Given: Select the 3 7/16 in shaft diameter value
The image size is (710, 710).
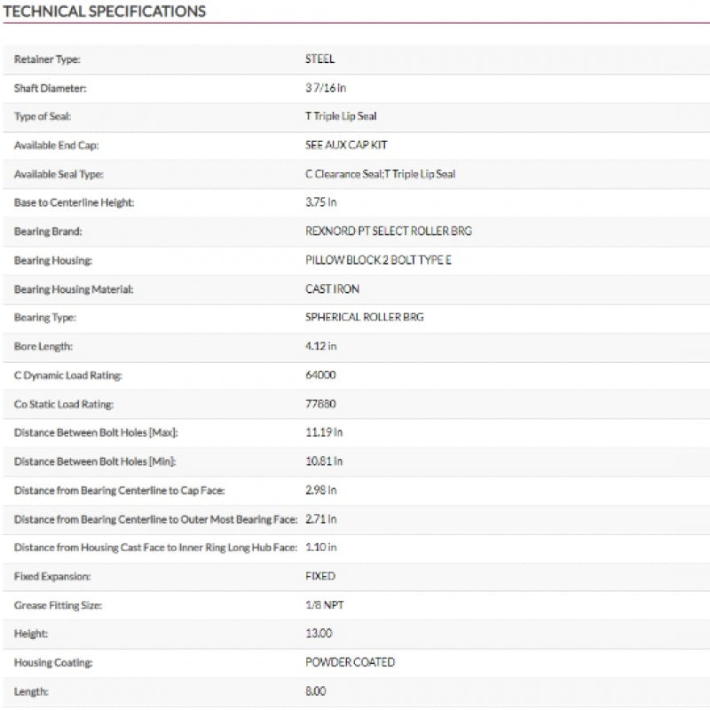Looking at the screenshot, I should coord(325,88).
